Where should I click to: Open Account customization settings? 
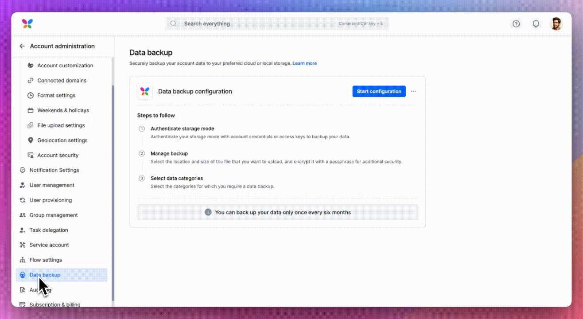pyautogui.click(x=65, y=66)
